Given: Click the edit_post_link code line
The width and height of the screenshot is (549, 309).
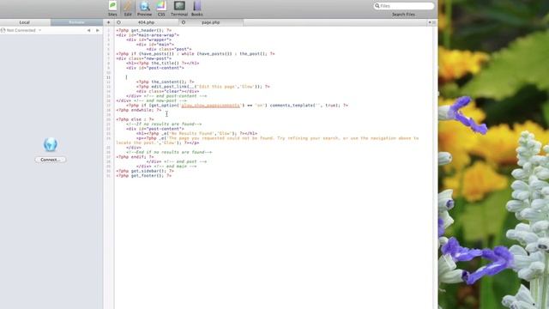Looking at the screenshot, I should (203, 87).
